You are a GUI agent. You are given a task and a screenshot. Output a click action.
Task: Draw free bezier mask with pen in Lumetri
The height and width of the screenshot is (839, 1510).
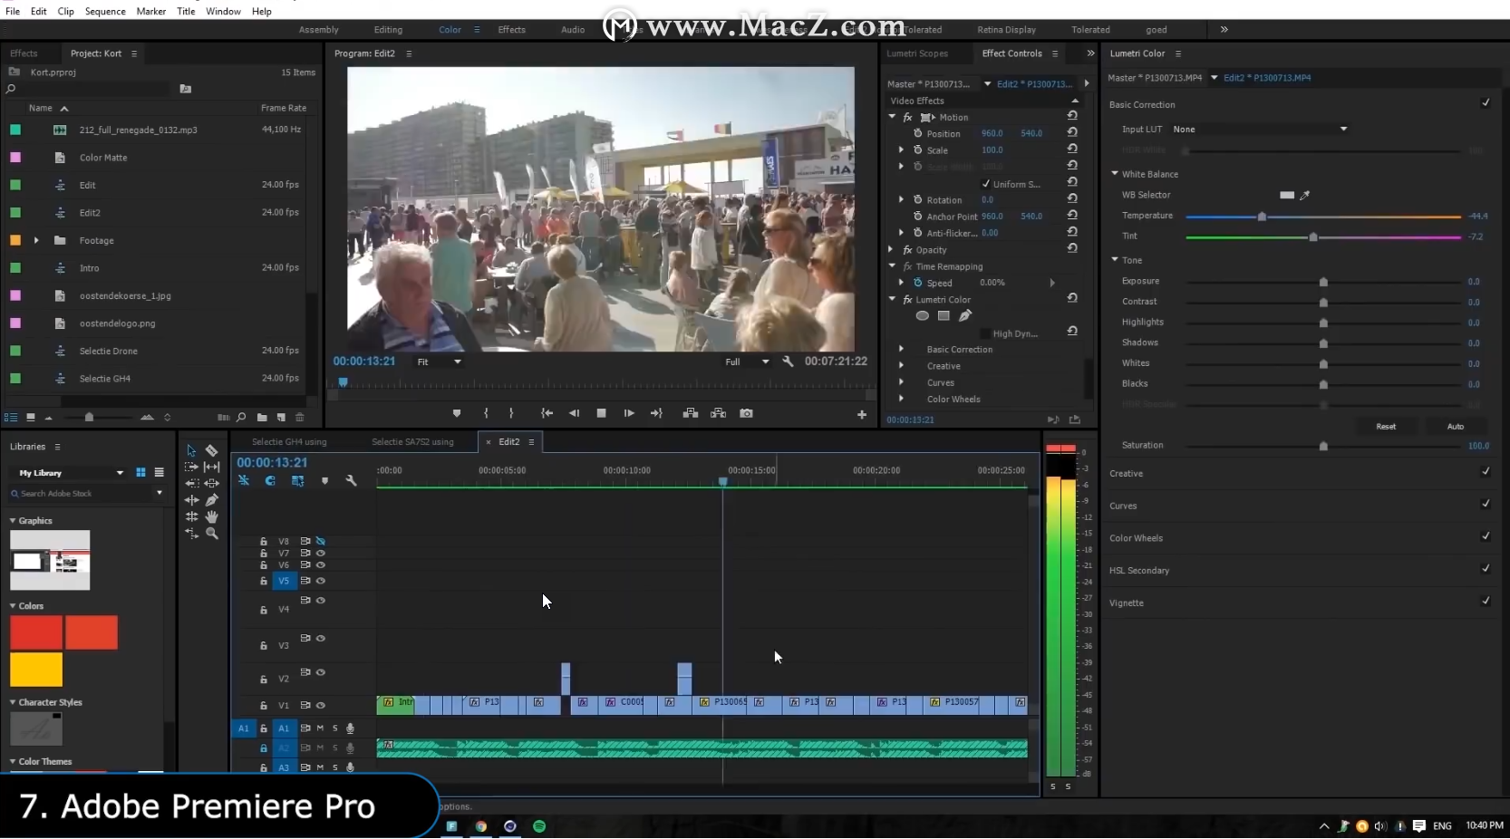(965, 315)
